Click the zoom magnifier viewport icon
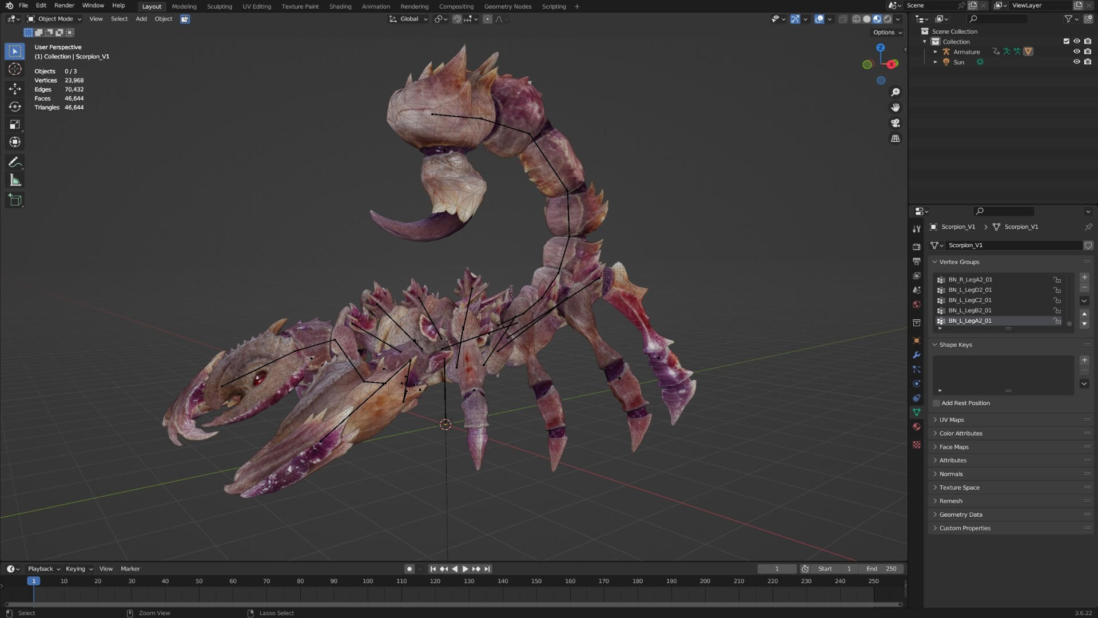The image size is (1098, 618). coord(896,92)
